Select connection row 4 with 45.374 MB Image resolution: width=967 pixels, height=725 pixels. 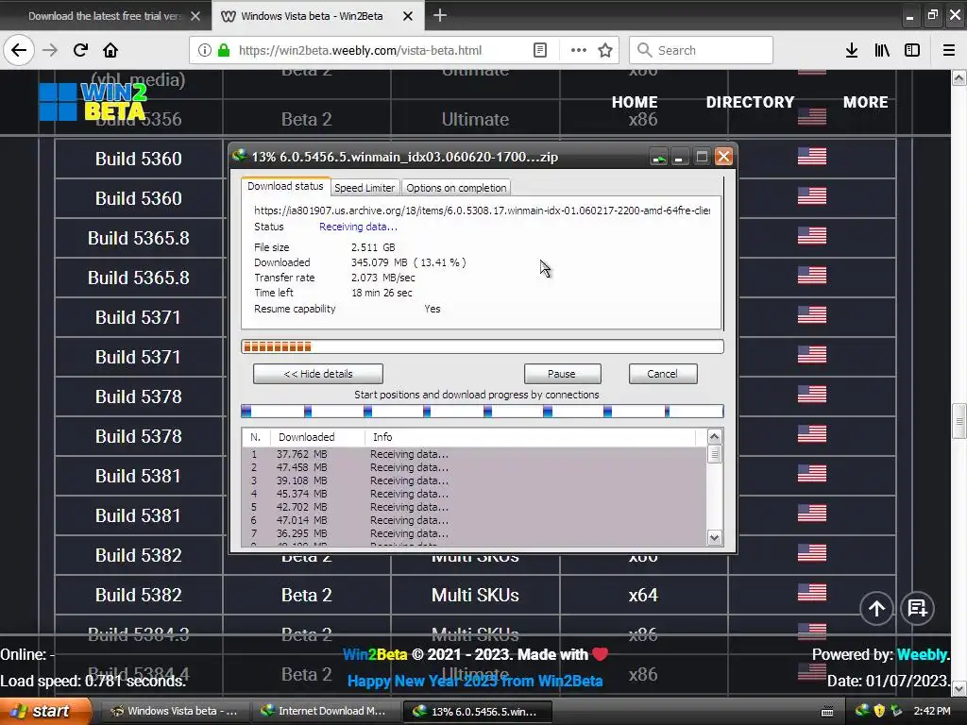(x=474, y=494)
